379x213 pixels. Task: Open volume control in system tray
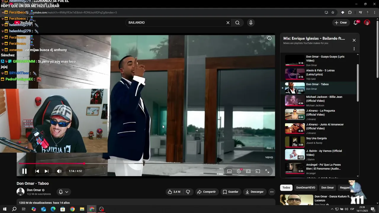[346, 209]
